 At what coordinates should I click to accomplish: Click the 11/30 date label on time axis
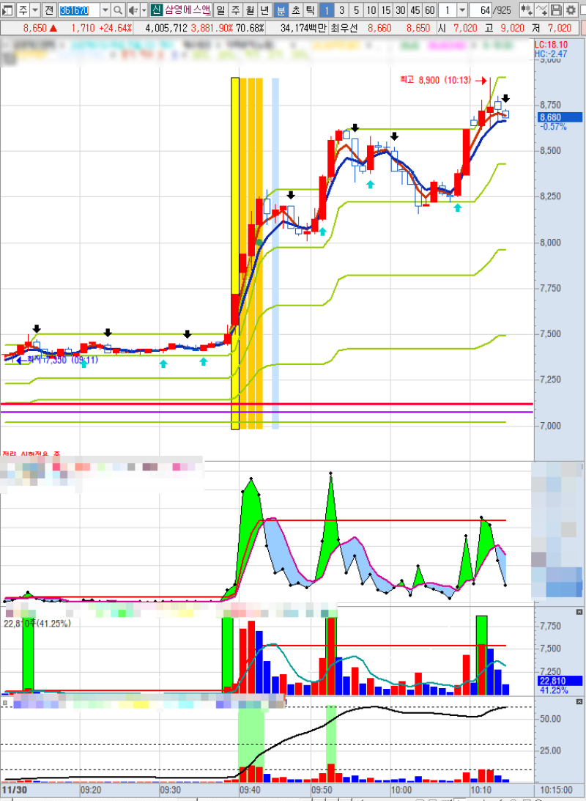pyautogui.click(x=14, y=790)
